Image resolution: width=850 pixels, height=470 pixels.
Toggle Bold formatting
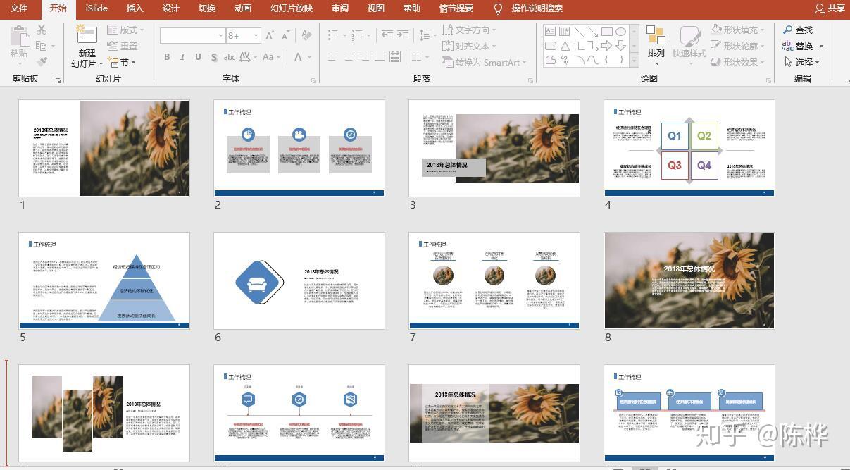click(167, 57)
